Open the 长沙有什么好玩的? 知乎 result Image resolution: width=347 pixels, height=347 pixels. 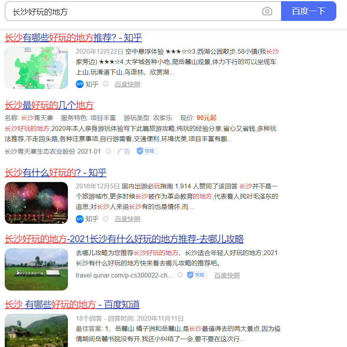tap(56, 173)
